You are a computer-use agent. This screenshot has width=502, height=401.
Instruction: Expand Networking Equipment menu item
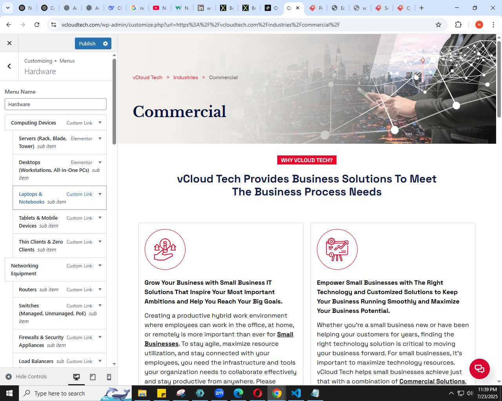[100, 266]
